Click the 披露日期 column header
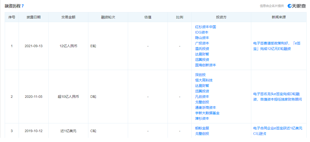 tap(34, 17)
